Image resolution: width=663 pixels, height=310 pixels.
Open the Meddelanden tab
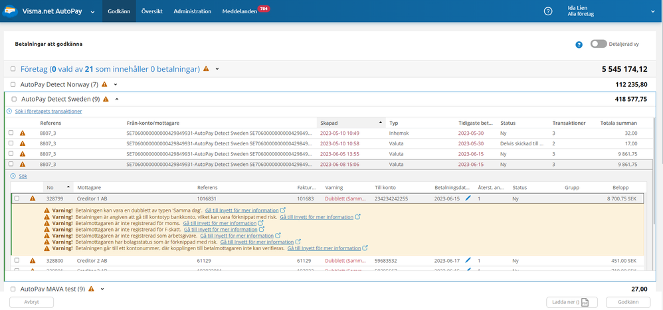(240, 11)
